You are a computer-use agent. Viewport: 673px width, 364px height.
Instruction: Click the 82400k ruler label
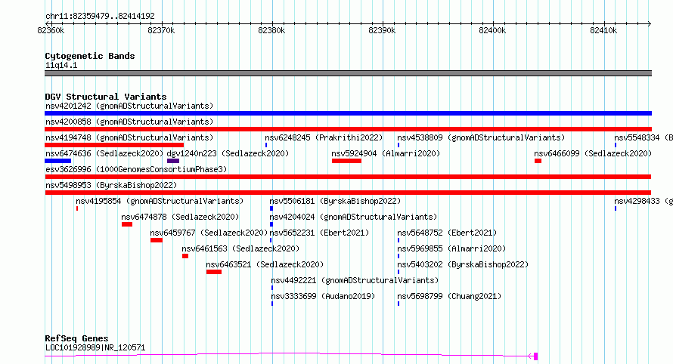coord(492,30)
